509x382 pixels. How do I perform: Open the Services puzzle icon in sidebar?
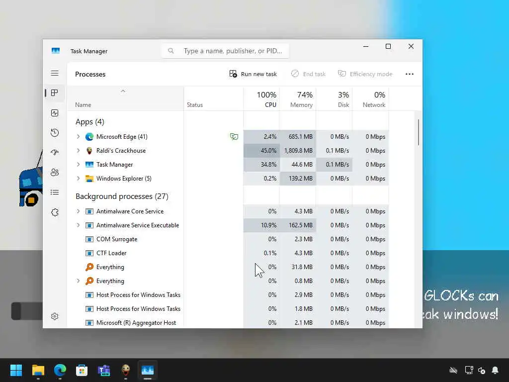coord(55,212)
